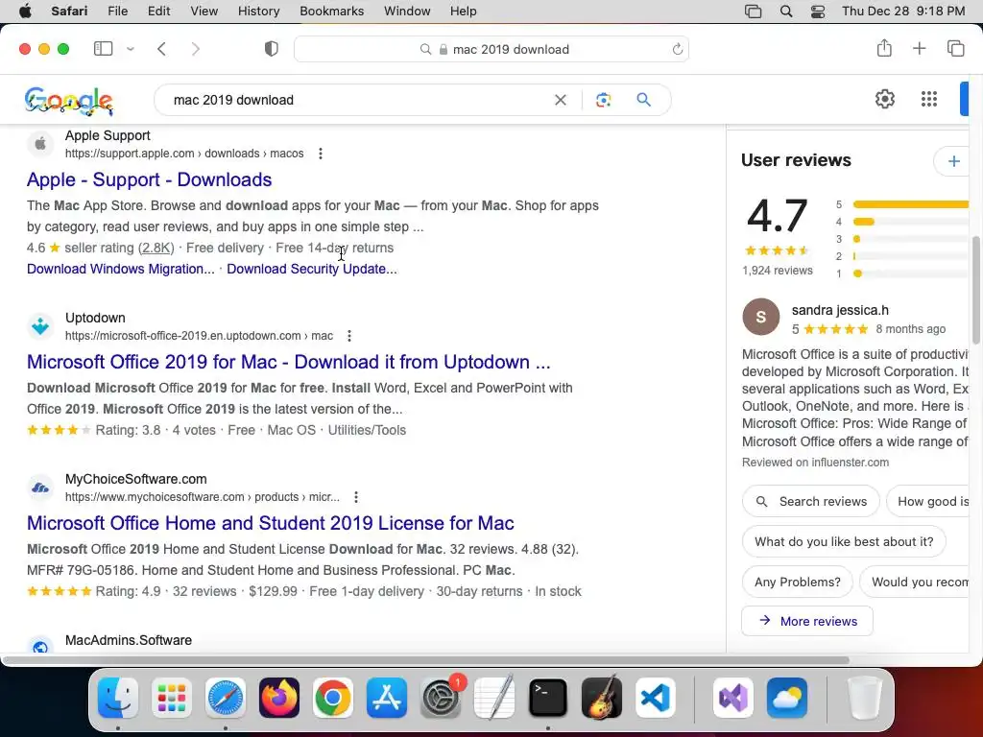
Task: Open Firefox from the Dock
Action: pos(279,698)
